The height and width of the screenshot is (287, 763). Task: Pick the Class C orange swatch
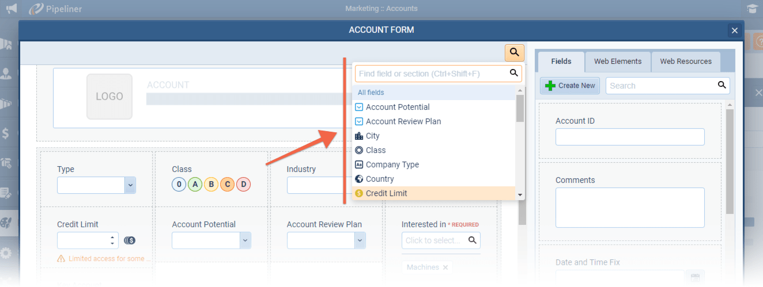[228, 185]
